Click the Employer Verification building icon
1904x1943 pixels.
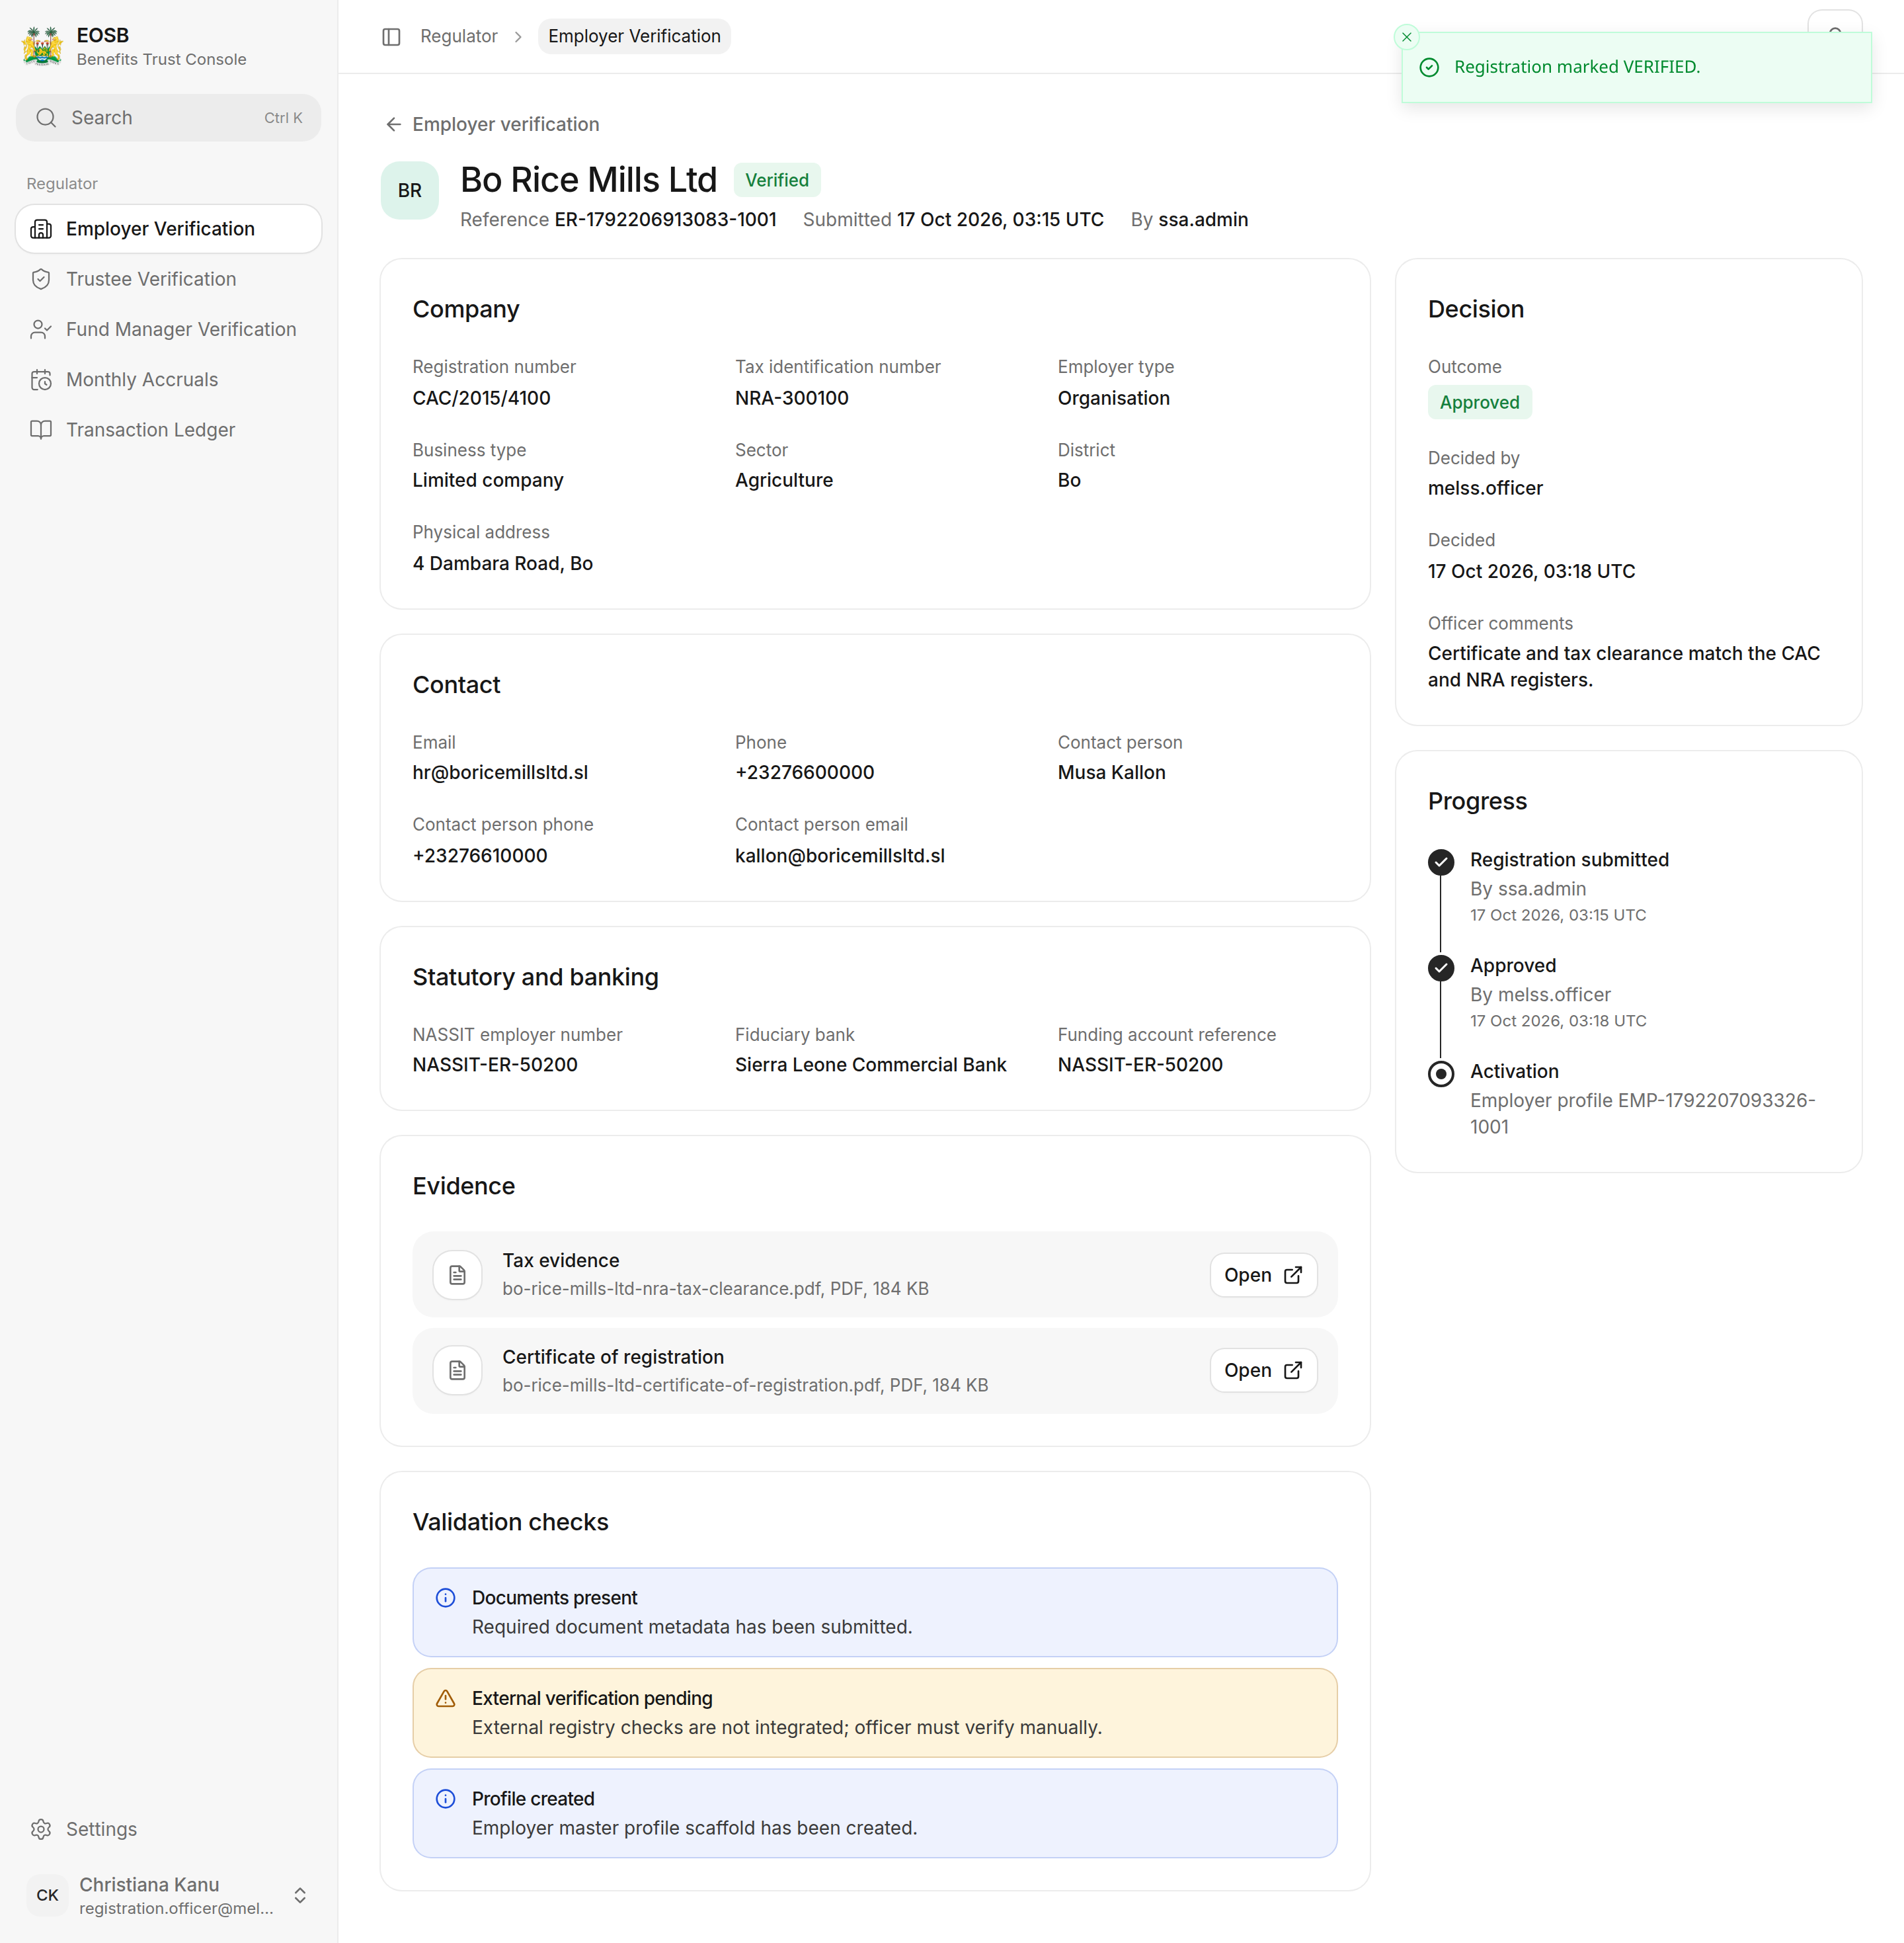[41, 229]
